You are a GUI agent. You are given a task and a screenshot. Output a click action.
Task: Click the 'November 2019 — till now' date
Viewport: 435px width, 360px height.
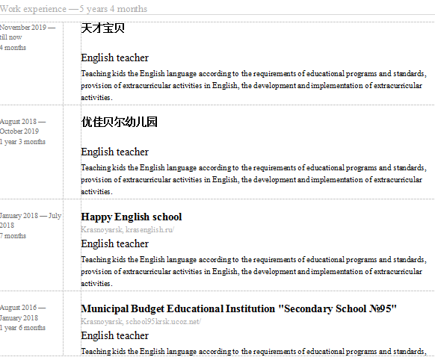28,32
